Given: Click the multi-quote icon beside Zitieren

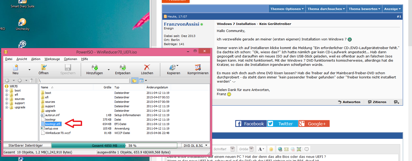Looking at the screenshot, I should [x=397, y=102].
